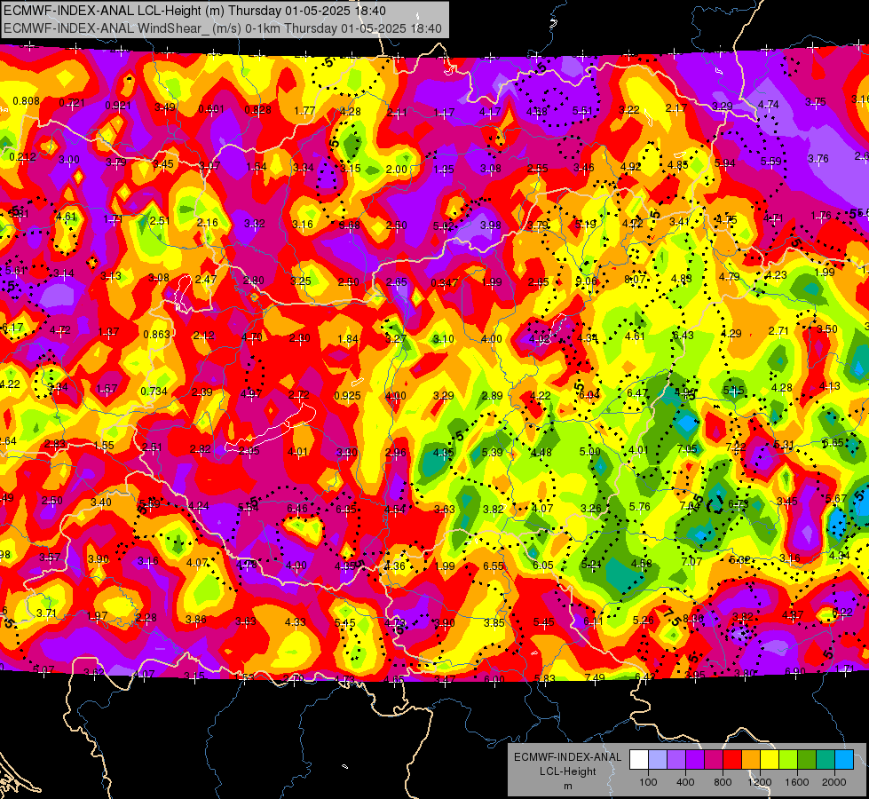Click the wind shear value '4.24'
This screenshot has height=799, width=869.
[199, 506]
